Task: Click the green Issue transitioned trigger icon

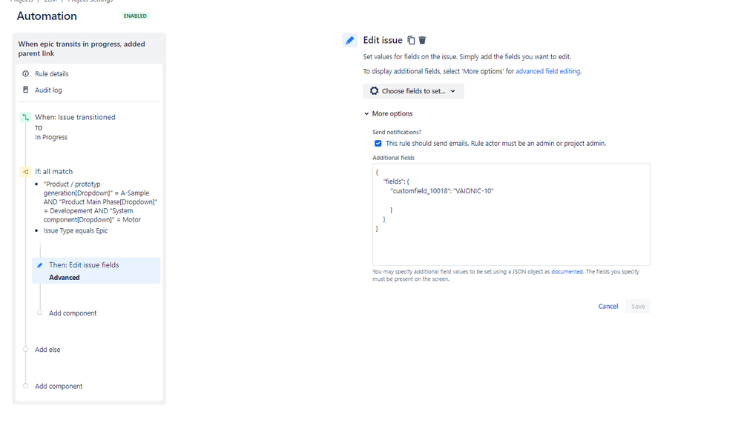Action: coord(25,117)
